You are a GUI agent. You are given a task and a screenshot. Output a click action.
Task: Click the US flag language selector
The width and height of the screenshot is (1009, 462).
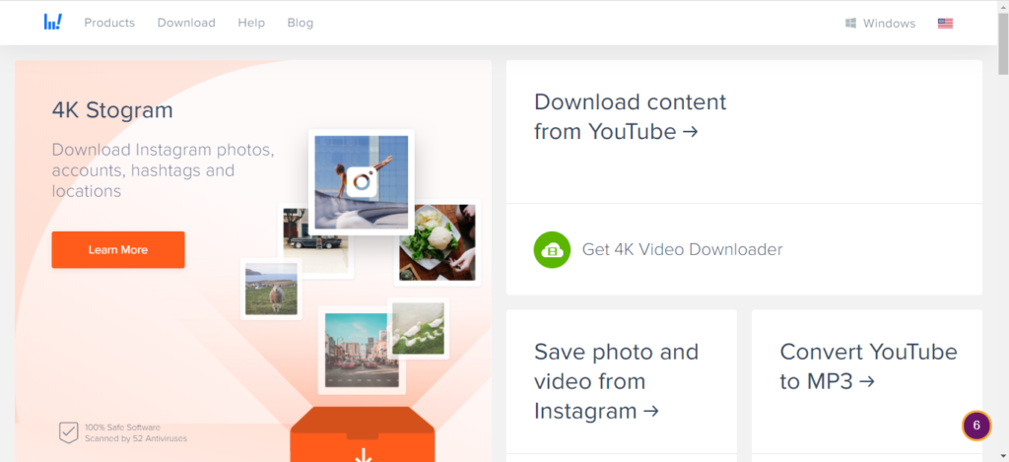tap(945, 24)
